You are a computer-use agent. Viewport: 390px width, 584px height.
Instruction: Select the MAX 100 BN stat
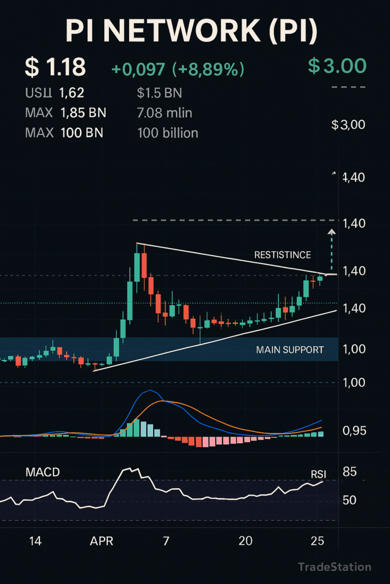64,132
